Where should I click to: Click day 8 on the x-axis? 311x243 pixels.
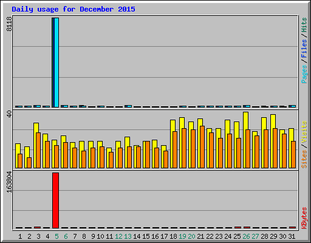[x=84, y=236]
